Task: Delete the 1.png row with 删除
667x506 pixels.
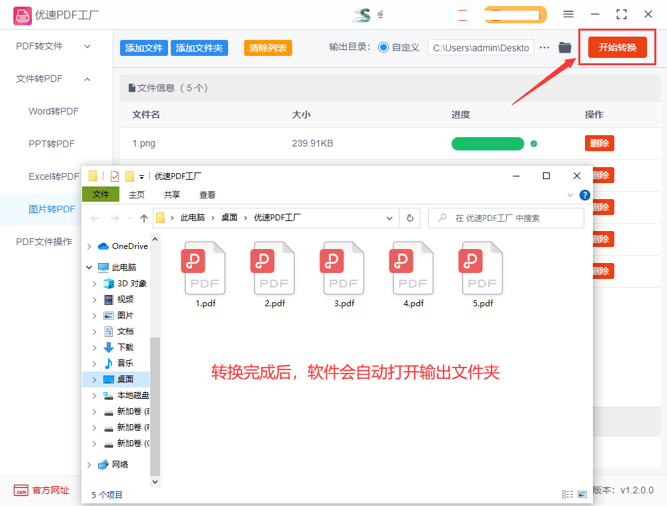Action: point(600,144)
